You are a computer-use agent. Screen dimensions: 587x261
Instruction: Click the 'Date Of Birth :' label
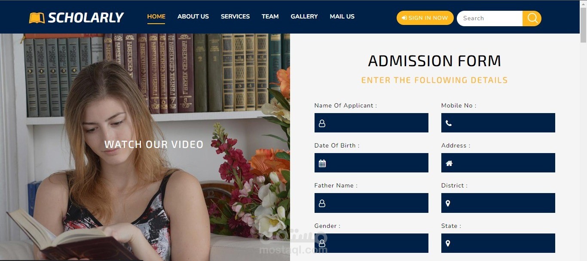pos(337,145)
